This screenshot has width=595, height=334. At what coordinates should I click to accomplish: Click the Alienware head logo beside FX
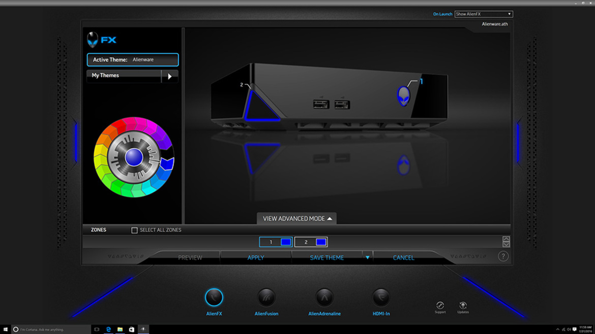coord(92,40)
